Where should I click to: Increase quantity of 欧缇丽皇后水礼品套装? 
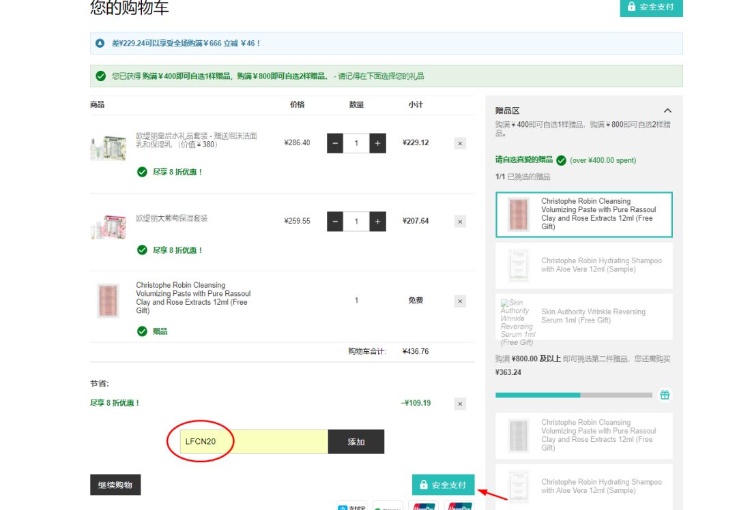click(x=378, y=143)
